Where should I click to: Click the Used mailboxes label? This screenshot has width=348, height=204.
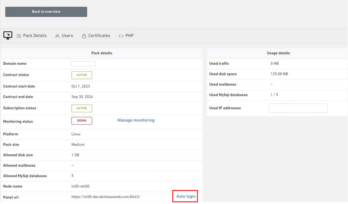[223, 84]
